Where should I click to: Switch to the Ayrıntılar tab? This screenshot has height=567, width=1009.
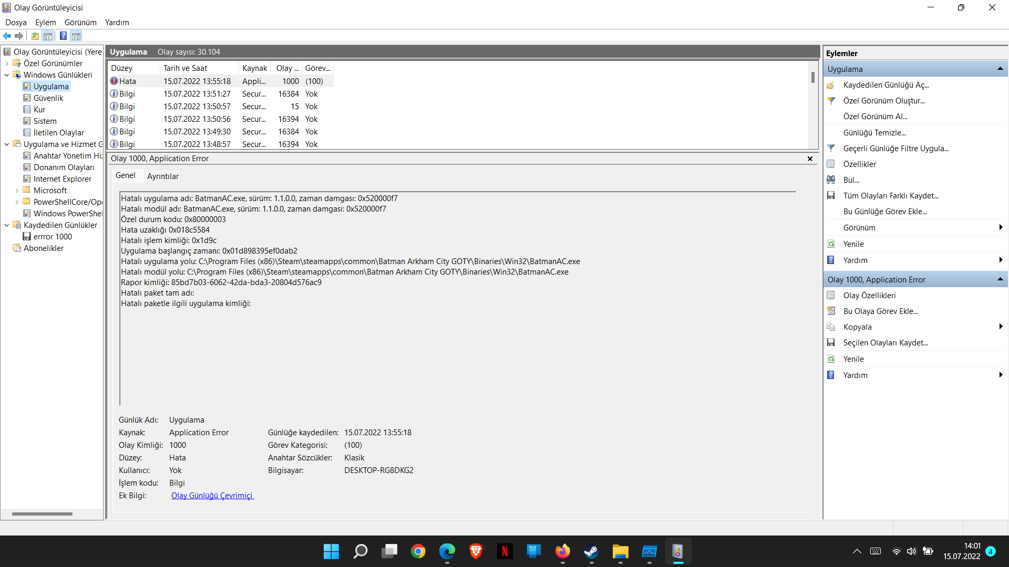(162, 176)
